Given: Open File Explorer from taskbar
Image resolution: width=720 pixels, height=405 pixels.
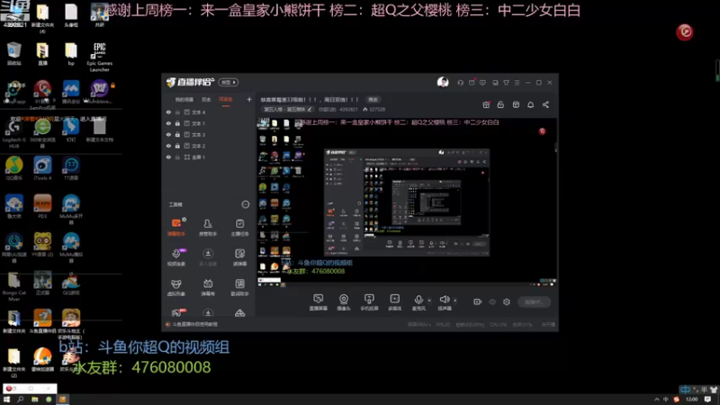Looking at the screenshot, I should pyautogui.click(x=35, y=400).
